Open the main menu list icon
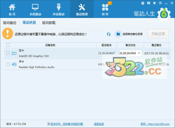The height and width of the screenshot is (128, 175). [x=160, y=3]
